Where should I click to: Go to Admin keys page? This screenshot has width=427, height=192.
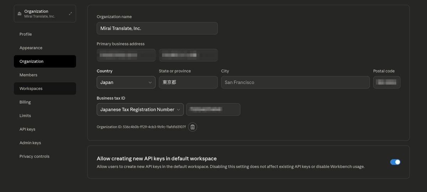[x=30, y=143]
